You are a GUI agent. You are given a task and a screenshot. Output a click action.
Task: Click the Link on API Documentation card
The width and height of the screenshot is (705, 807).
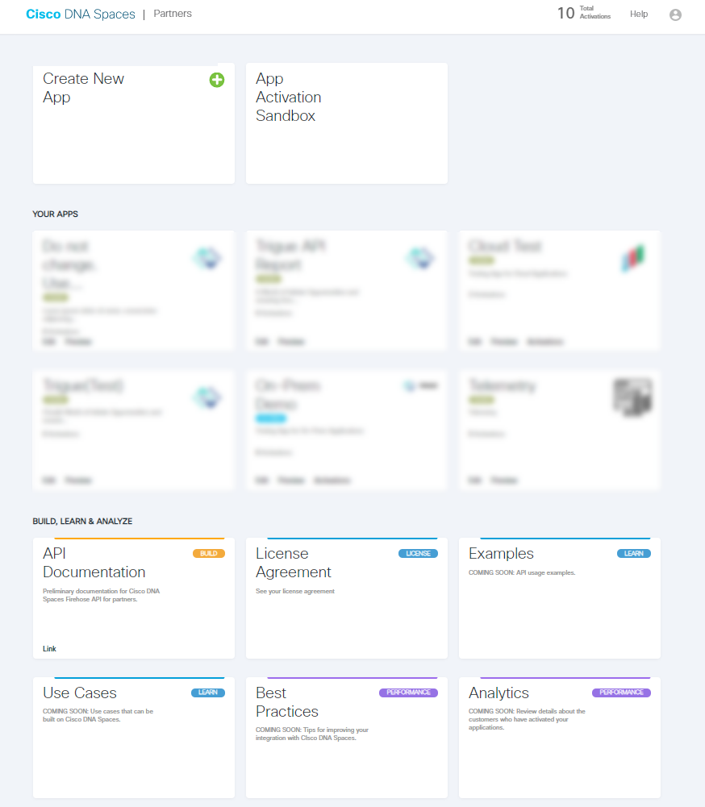[x=49, y=648]
